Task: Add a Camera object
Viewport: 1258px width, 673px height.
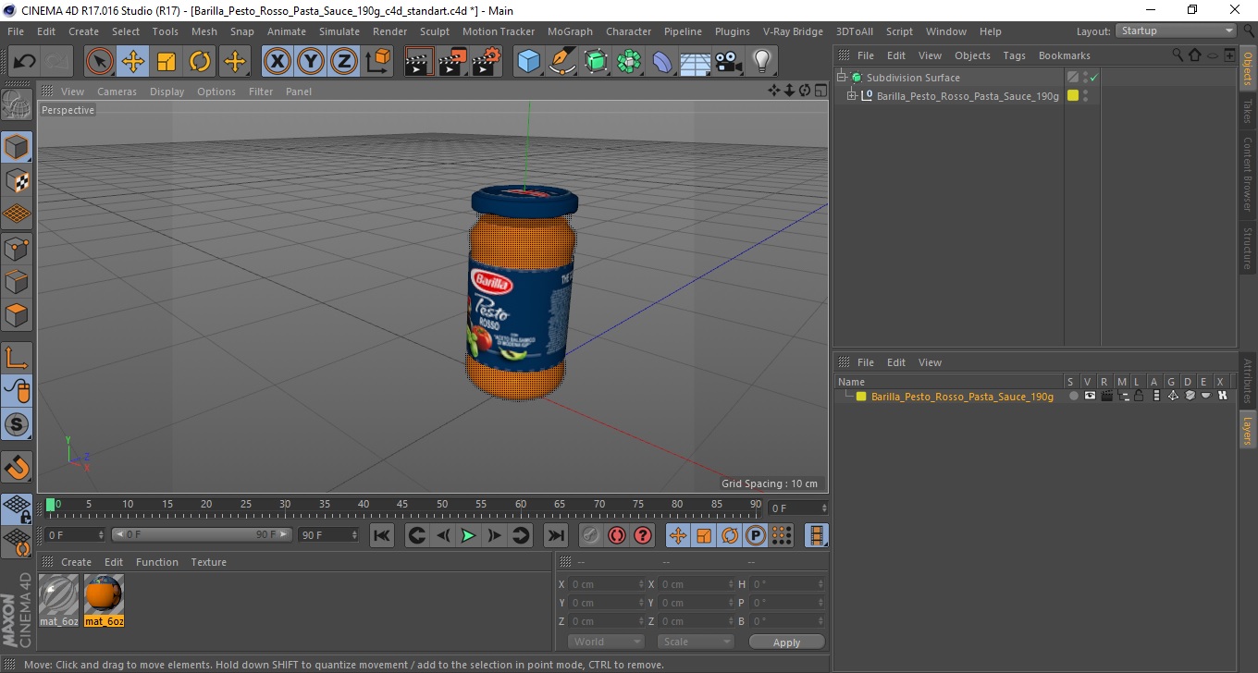Action: point(728,62)
